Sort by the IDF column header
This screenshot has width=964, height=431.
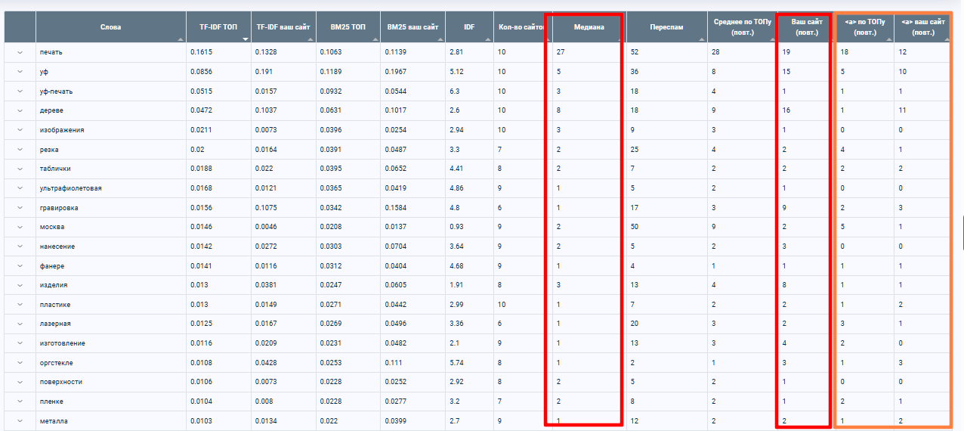[x=469, y=27]
